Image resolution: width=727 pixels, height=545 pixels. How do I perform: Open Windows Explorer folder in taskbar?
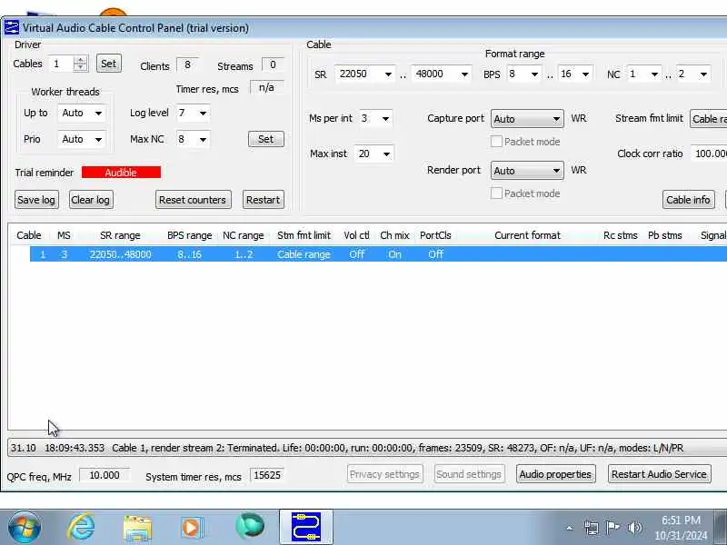click(x=137, y=528)
